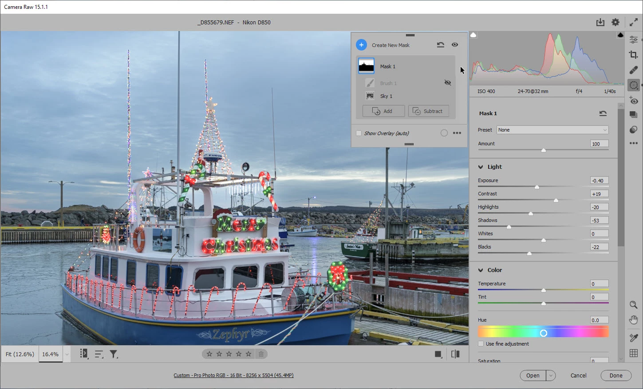Click the Subtract from mask button
Viewport: 643px width, 389px height.
(429, 111)
